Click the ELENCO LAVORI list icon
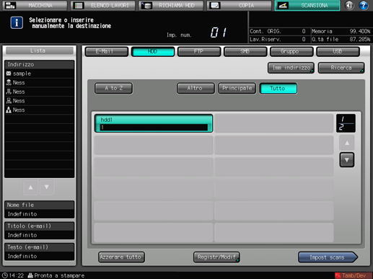This screenshot has width=373, height=279. (x=79, y=5)
